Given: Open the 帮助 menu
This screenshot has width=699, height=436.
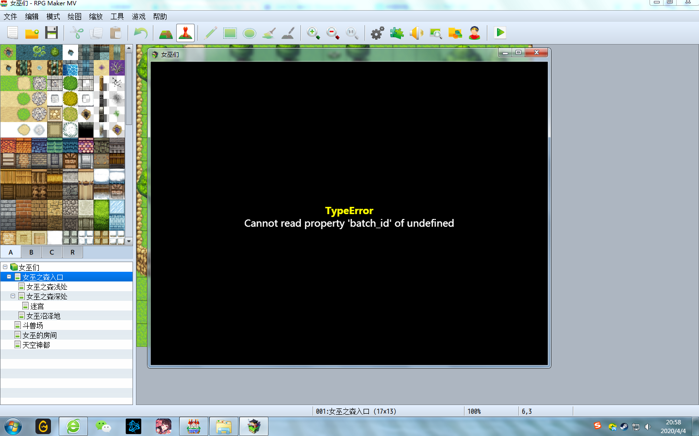Looking at the screenshot, I should (160, 16).
